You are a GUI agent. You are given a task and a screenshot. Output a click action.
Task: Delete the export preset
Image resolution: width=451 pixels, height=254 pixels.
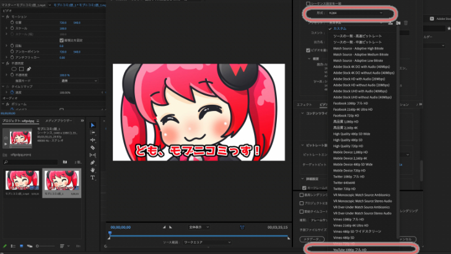pyautogui.click(x=406, y=23)
